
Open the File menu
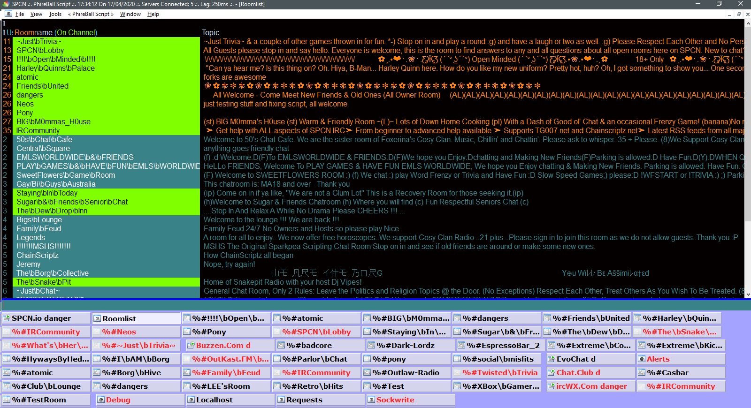(19, 14)
